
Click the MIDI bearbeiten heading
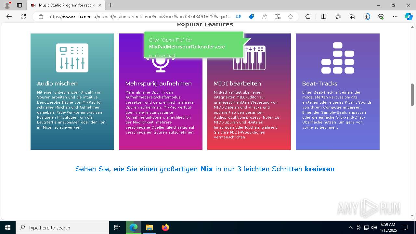pyautogui.click(x=237, y=84)
